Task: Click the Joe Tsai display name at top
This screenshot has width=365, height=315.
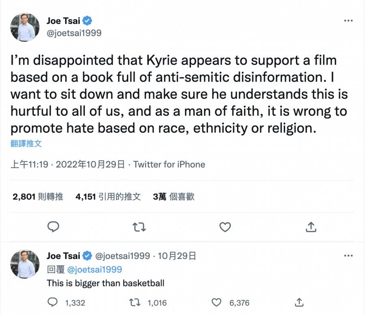Action: (63, 21)
